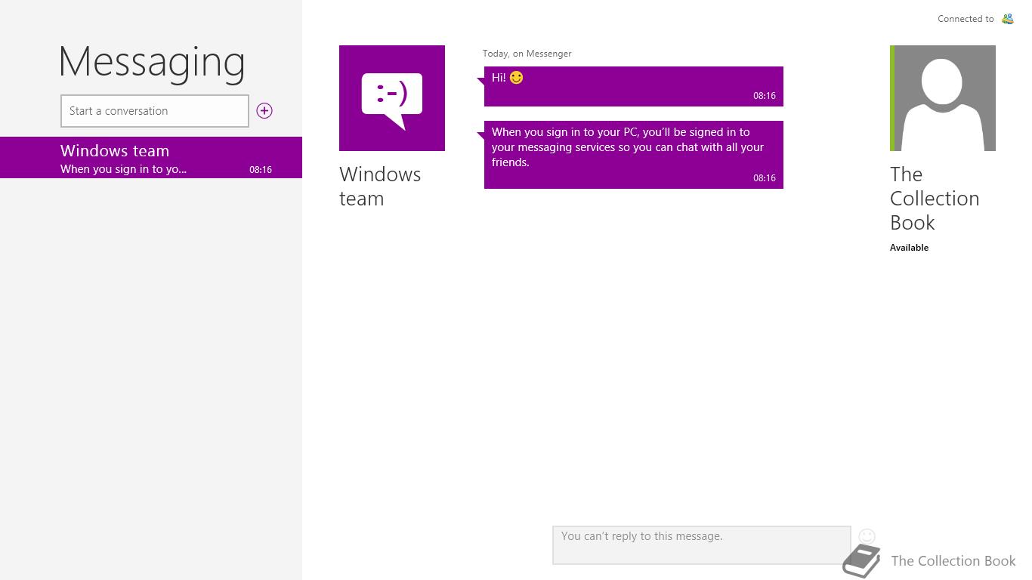
Task: Click the Windows team name under avatar
Action: [380, 187]
